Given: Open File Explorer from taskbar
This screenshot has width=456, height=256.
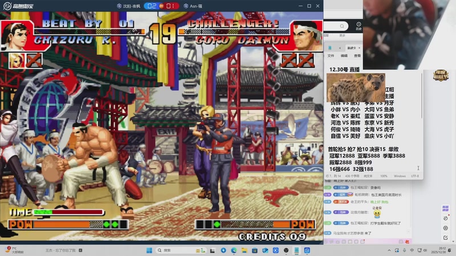Looking at the screenshot, I should point(244,250).
